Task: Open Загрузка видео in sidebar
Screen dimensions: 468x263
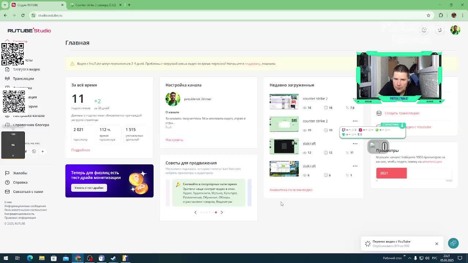Action: pyautogui.click(x=26, y=69)
